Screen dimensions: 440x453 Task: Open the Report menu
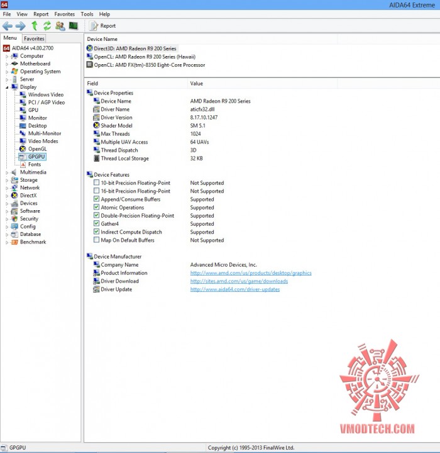(x=41, y=14)
